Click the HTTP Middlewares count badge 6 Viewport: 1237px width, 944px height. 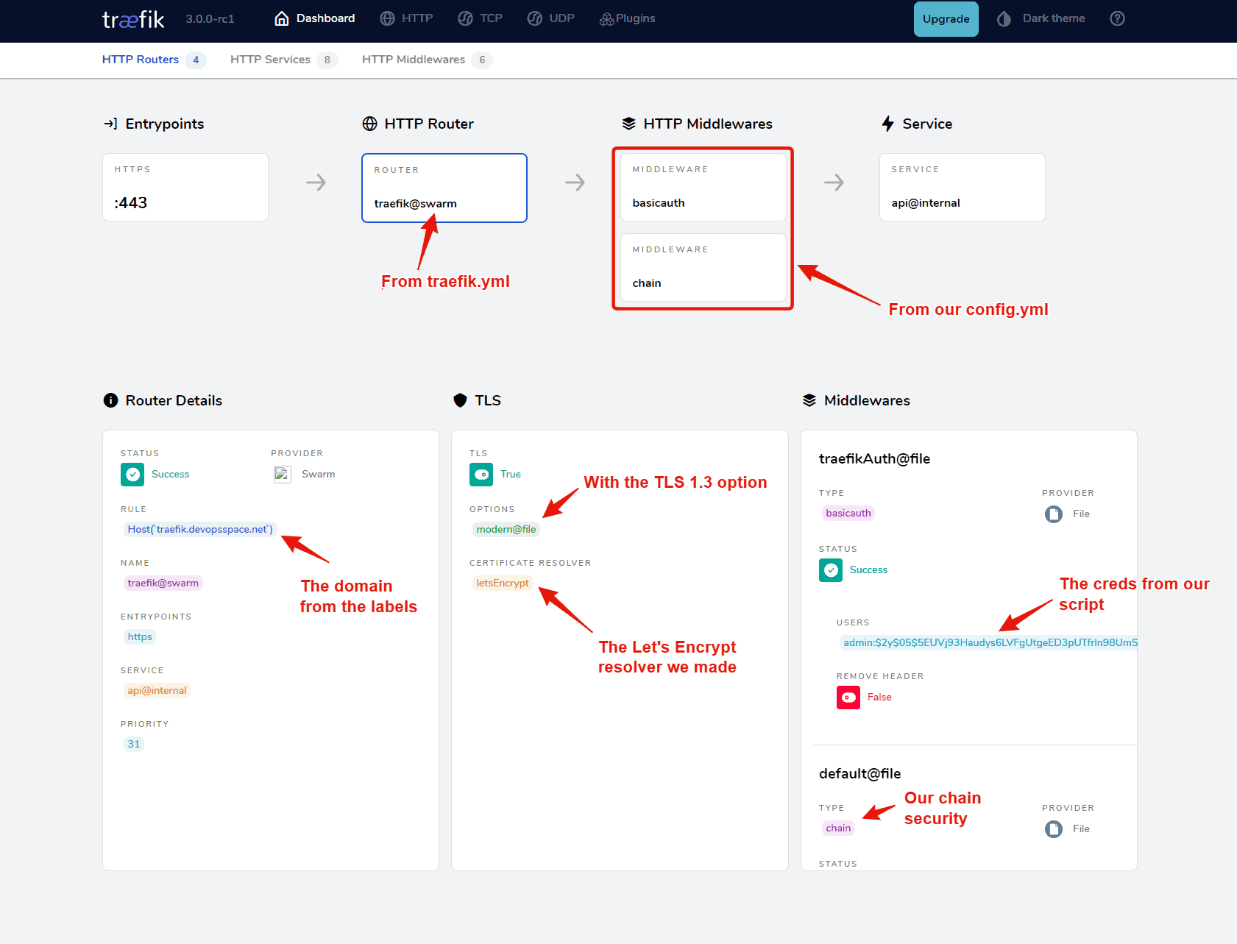482,60
